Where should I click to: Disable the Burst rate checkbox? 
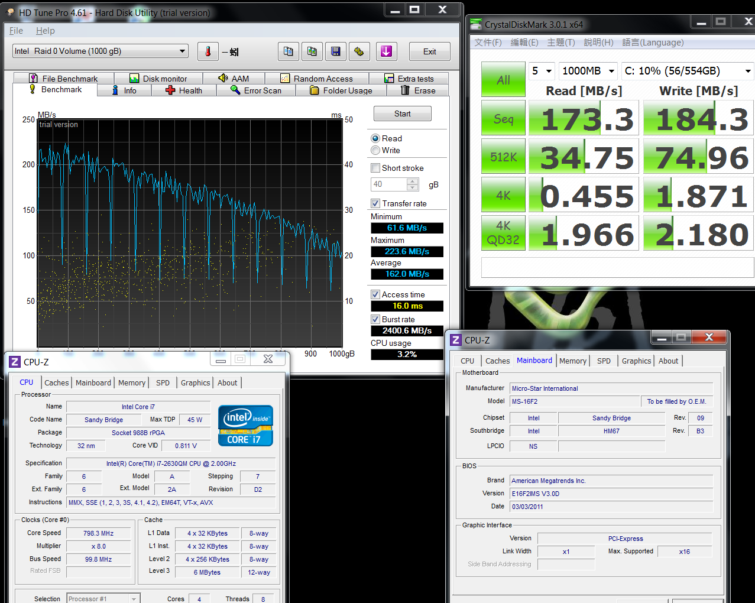[375, 320]
